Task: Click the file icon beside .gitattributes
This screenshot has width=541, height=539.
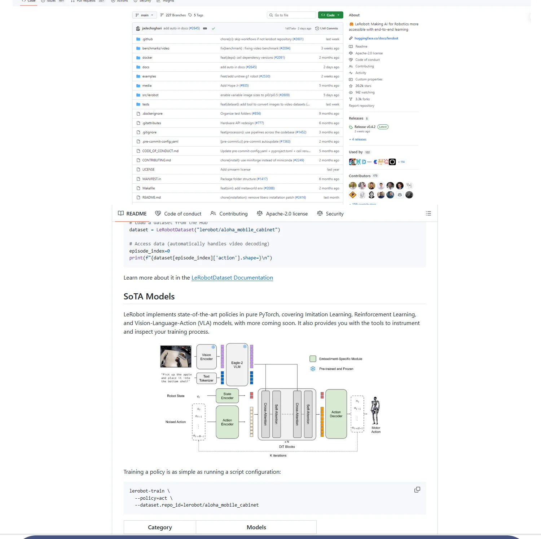Action: coord(138,123)
